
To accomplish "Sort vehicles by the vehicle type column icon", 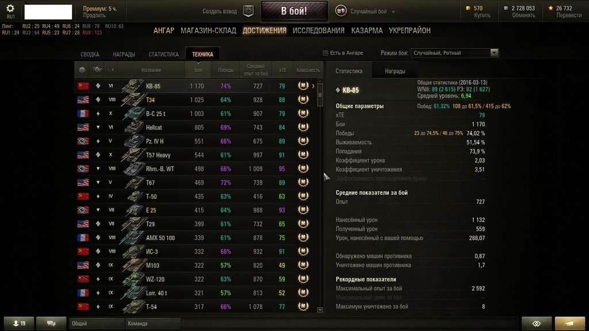I will tap(97, 70).
